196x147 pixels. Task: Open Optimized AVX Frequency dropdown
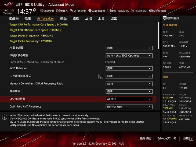pos(129,107)
